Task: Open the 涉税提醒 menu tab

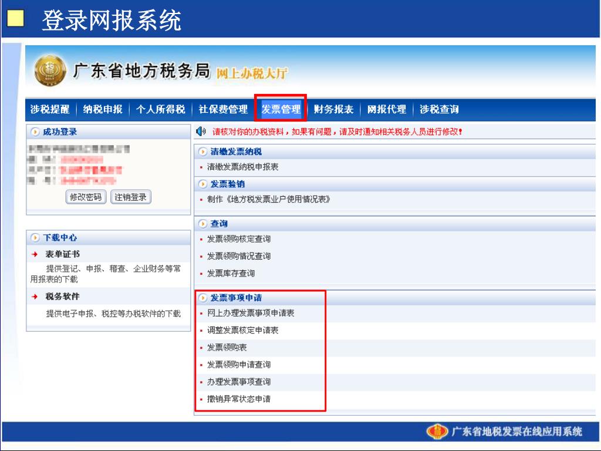Action: click(x=50, y=109)
